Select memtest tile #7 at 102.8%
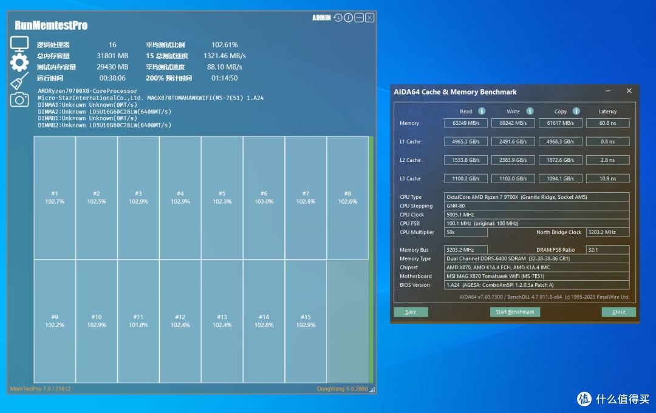Viewport: 656px width, 413px height. 306,198
